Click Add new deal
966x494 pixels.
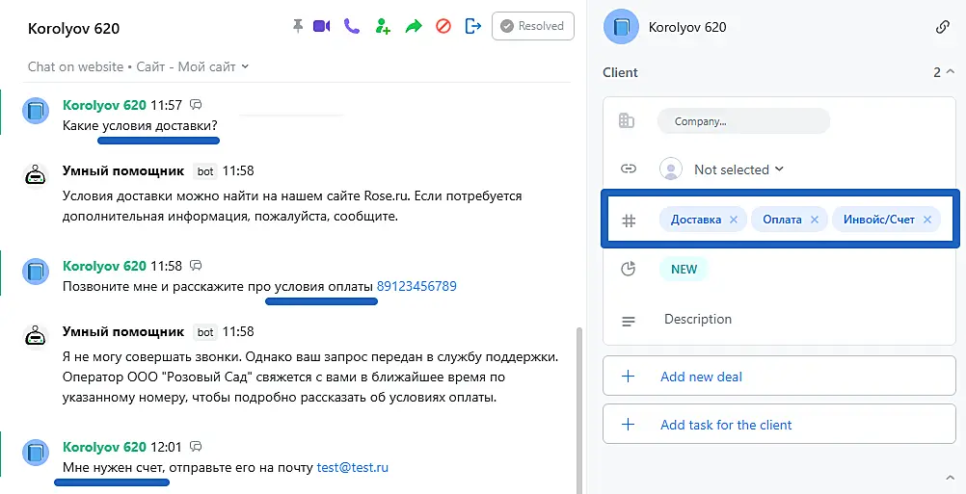(x=701, y=377)
